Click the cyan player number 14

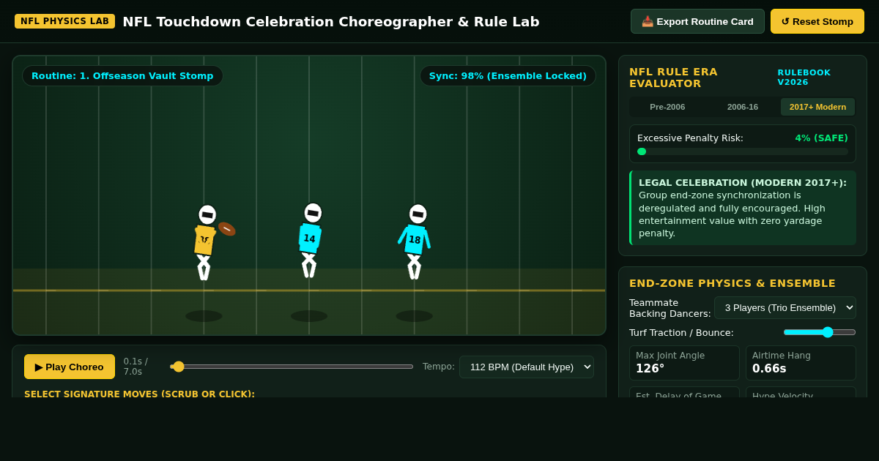[311, 240]
